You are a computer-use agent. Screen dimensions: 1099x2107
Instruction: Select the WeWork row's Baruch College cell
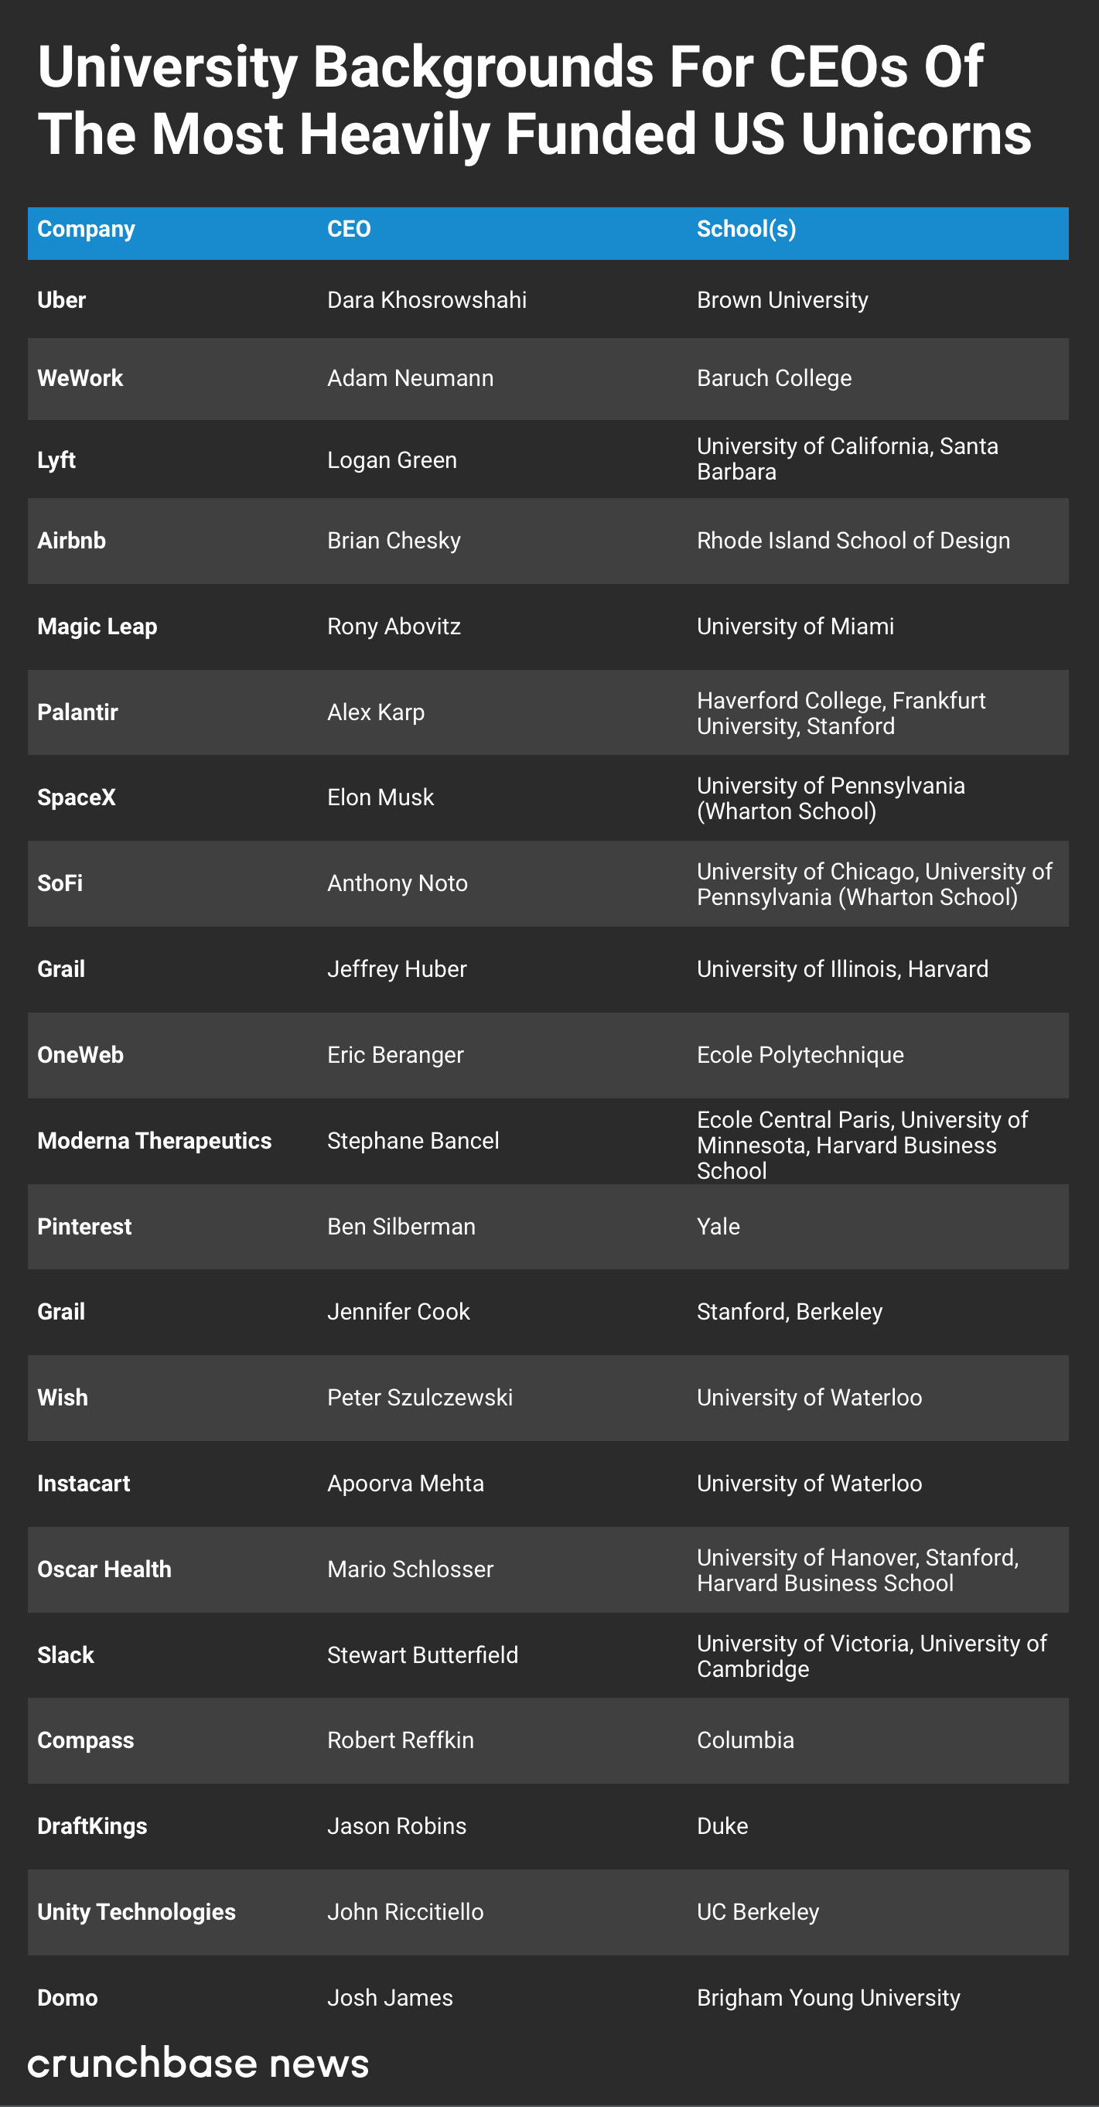773,378
